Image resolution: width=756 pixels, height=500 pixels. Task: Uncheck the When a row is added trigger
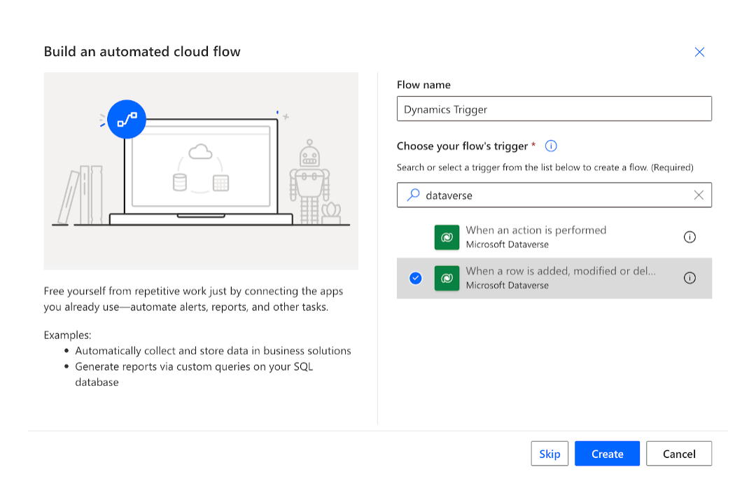pyautogui.click(x=416, y=278)
